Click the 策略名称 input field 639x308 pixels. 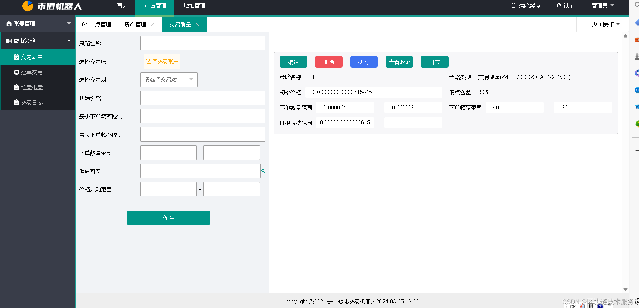[203, 43]
